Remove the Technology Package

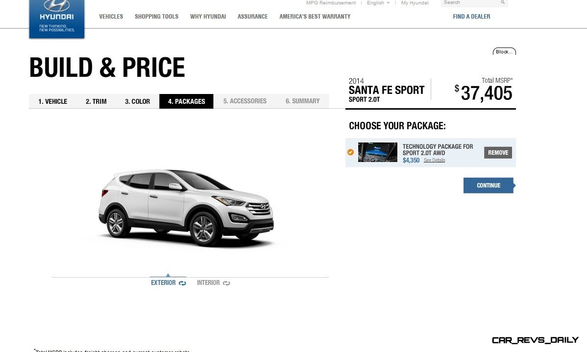pos(498,153)
